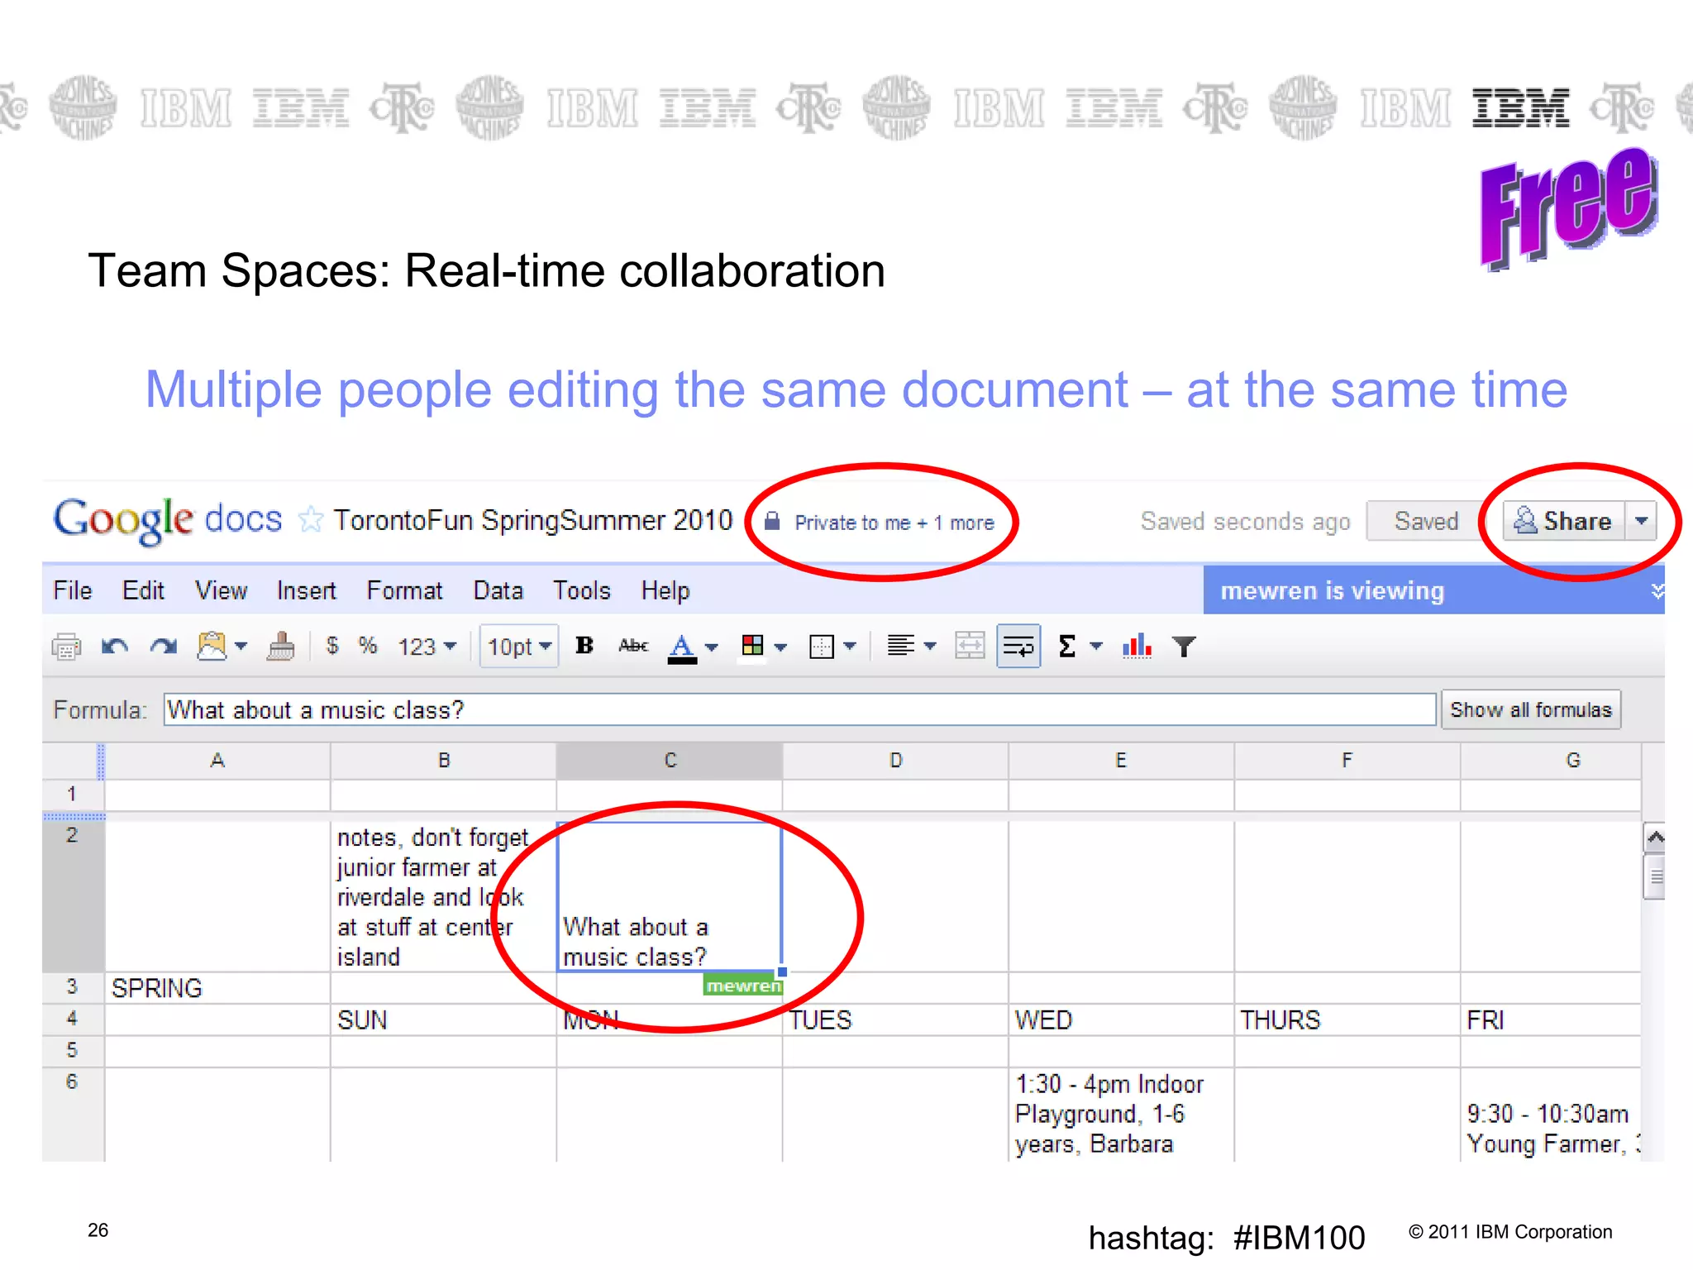
Task: Click the mewren is viewing bar
Action: [x=1433, y=590]
